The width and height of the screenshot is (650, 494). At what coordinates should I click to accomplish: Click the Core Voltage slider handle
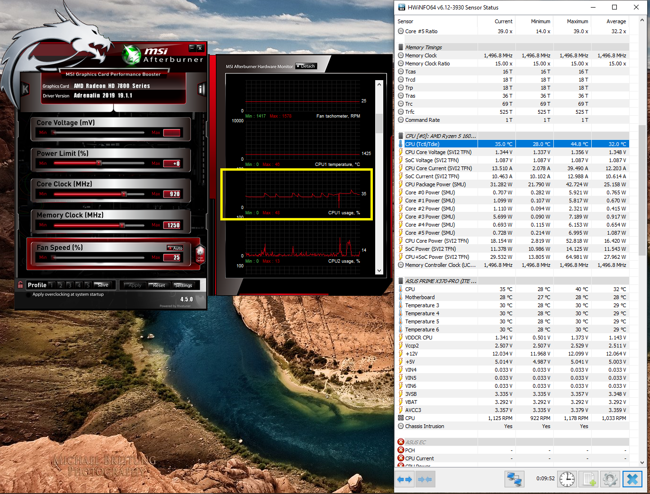point(54,132)
